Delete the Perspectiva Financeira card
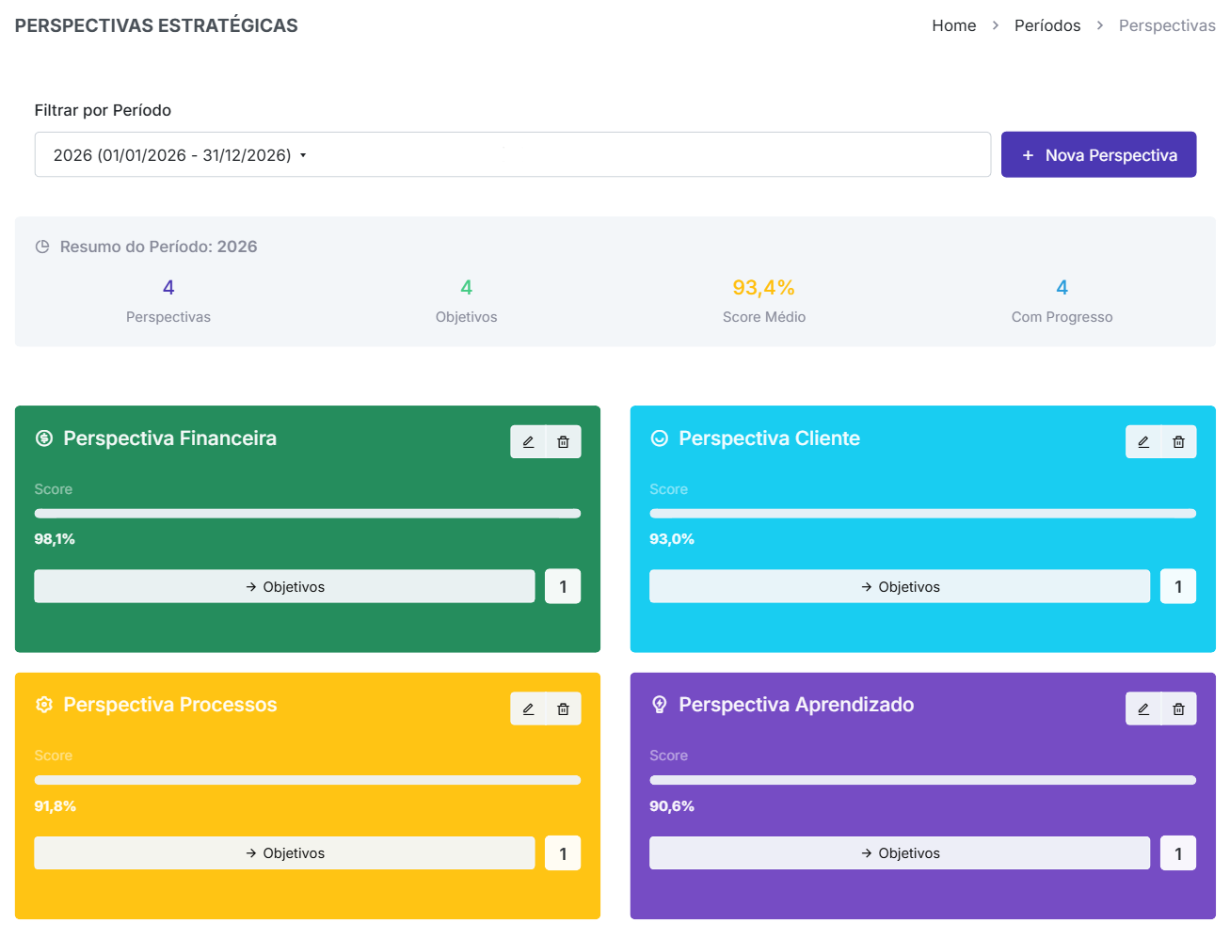Image resolution: width=1230 pixels, height=939 pixels. point(563,441)
